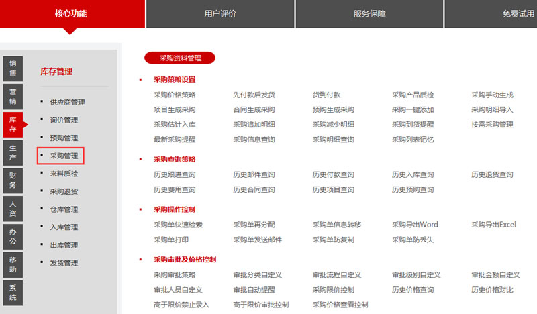Screen dimensions: 537x314
Task: Open the 历史价格对比 link
Action: [x=492, y=290]
